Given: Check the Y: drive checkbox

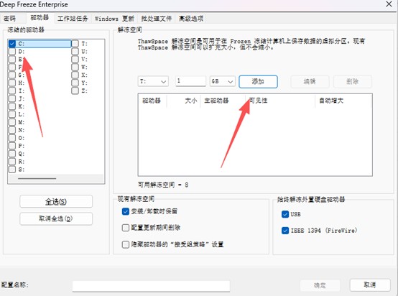Looking at the screenshot, I should (x=75, y=83).
